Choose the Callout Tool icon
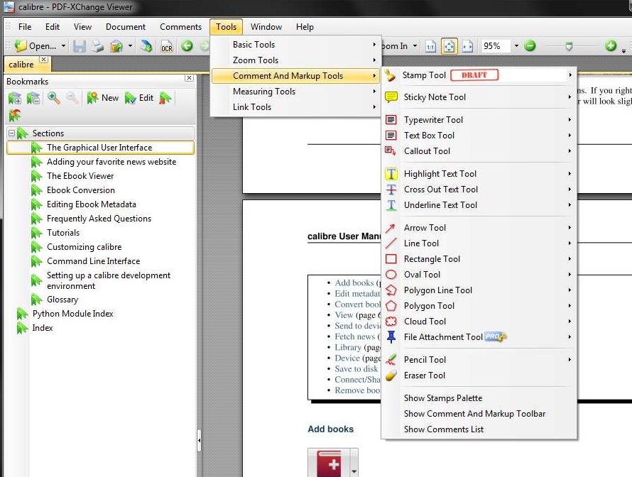 click(390, 151)
